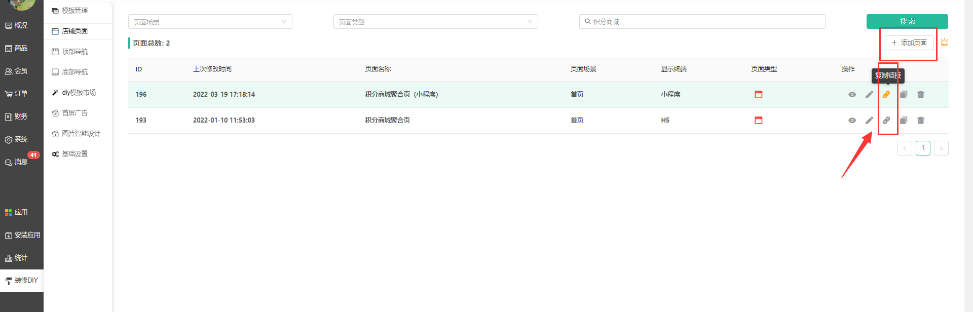Image resolution: width=973 pixels, height=312 pixels.
Task: Edit page 193 with the pencil icon
Action: pyautogui.click(x=869, y=121)
